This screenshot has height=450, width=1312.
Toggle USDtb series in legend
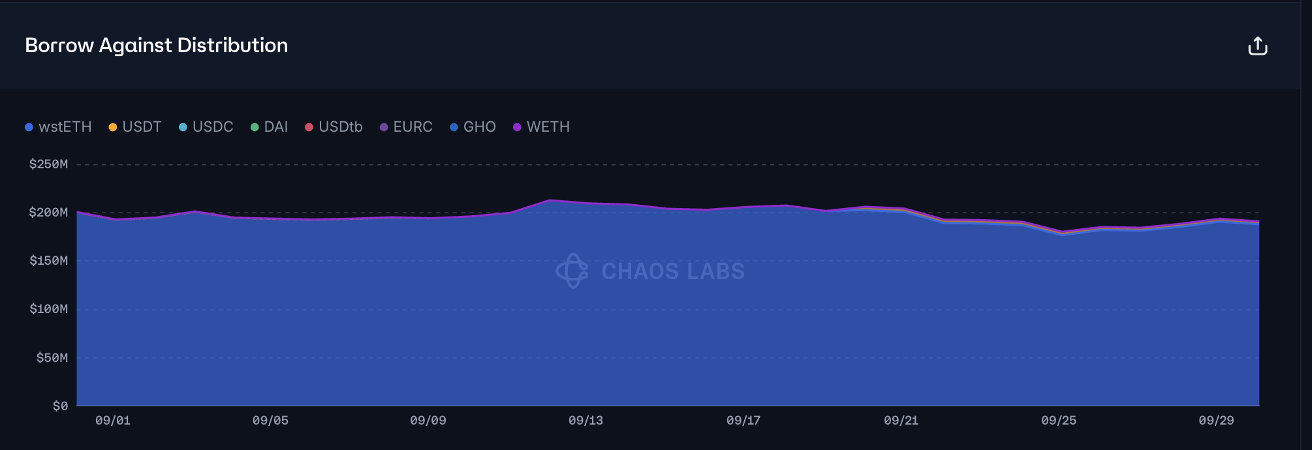coord(334,127)
